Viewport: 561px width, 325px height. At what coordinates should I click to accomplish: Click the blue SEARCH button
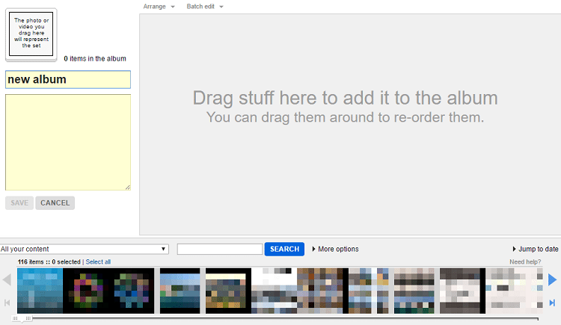click(x=284, y=249)
